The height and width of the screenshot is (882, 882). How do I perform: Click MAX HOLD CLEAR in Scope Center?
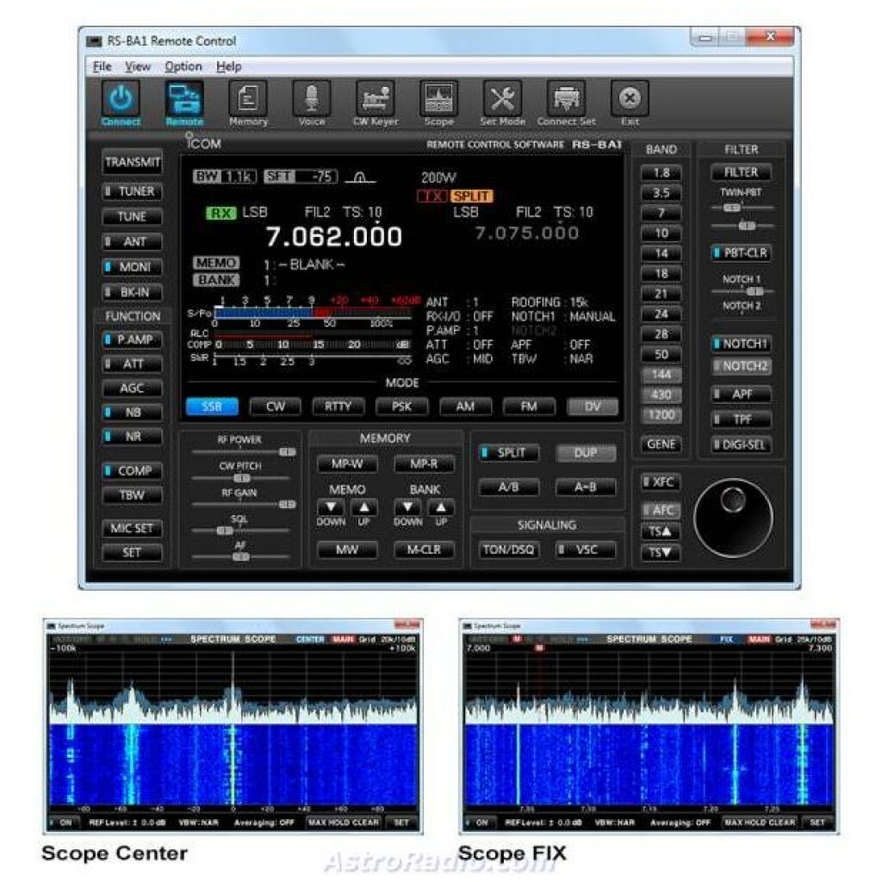point(344,823)
